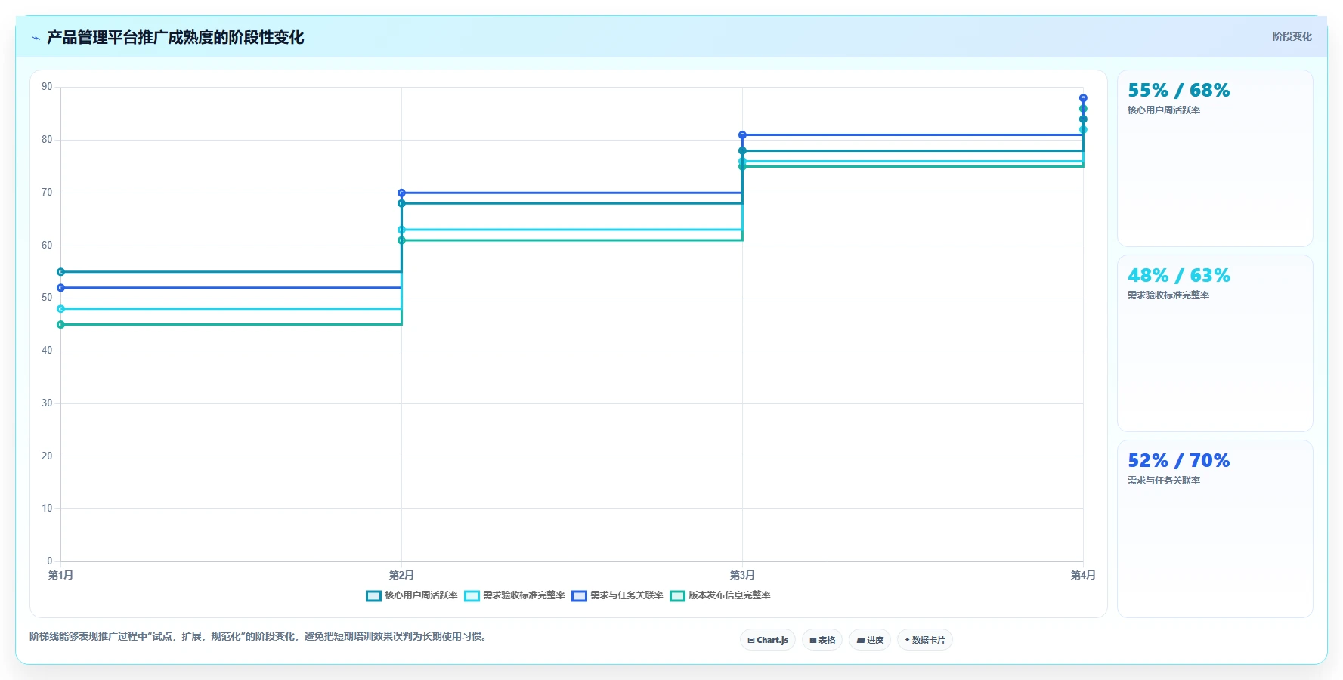Open the 55% / 68% 核心用户周活跃率 card
Screen dimensions: 1343x680
pyautogui.click(x=1215, y=159)
